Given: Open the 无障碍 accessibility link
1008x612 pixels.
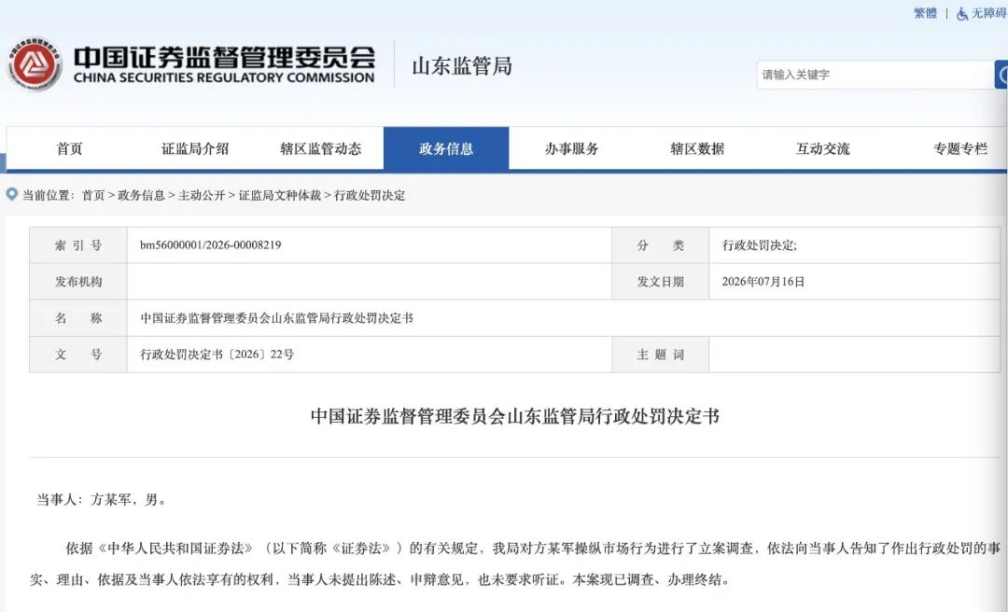Looking at the screenshot, I should click(988, 13).
